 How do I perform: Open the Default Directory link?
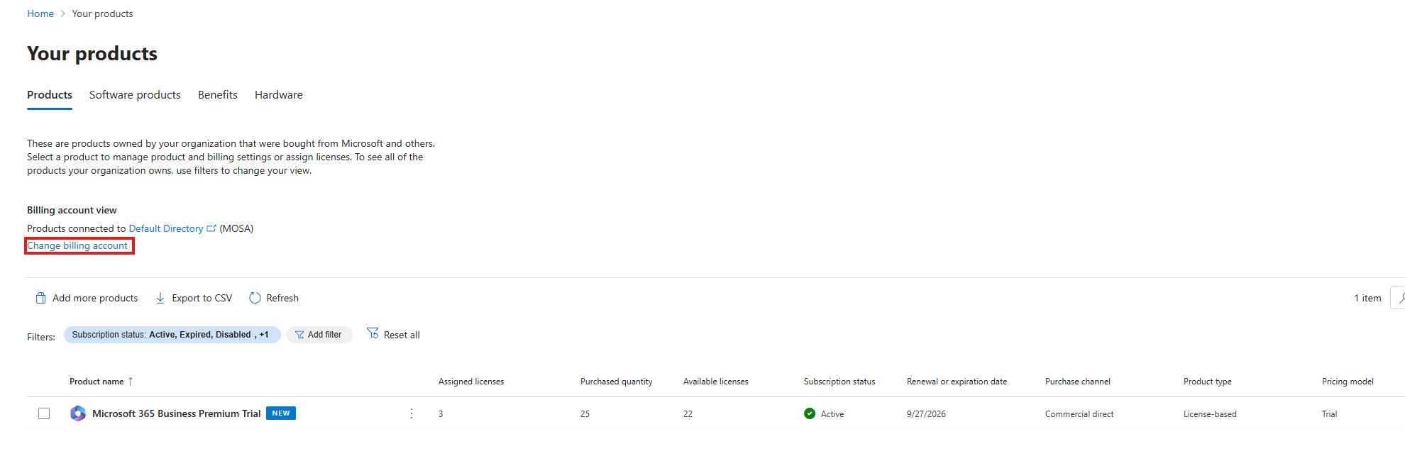click(x=166, y=228)
